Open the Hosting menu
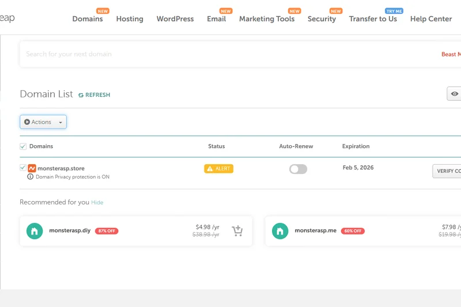The image size is (461, 307). 130,19
